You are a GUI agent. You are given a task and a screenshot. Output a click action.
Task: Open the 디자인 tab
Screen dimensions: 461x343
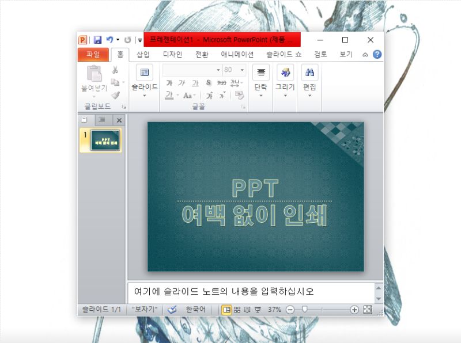(172, 54)
